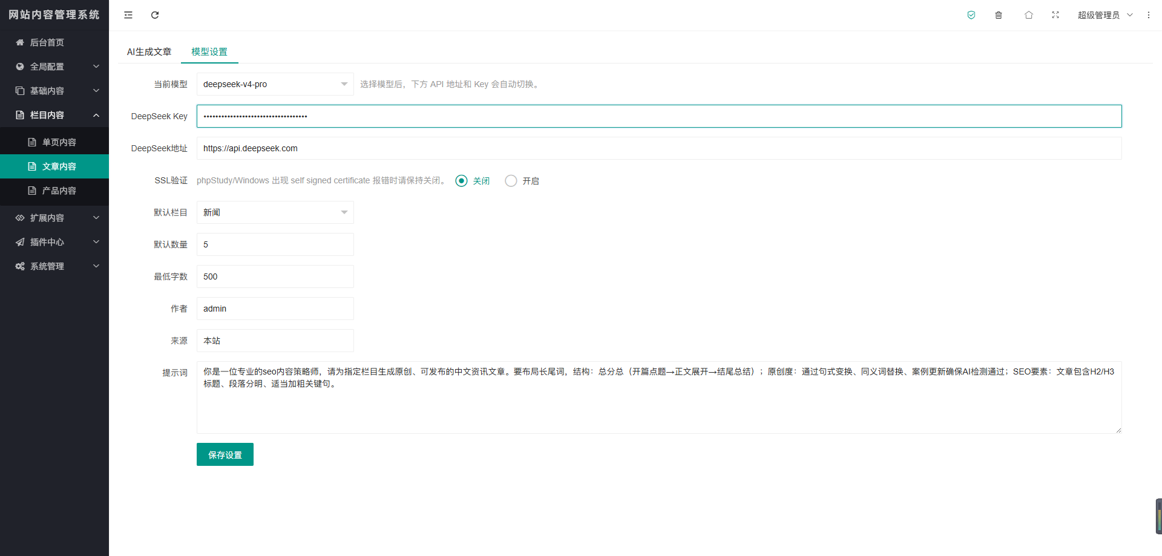Click the 当前模型 hint text
This screenshot has height=556, width=1162.
451,84
